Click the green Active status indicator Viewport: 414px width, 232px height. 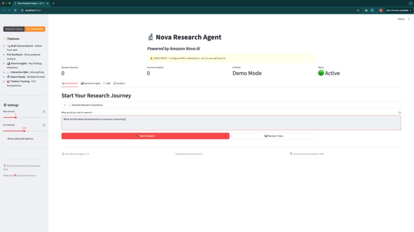tap(321, 73)
